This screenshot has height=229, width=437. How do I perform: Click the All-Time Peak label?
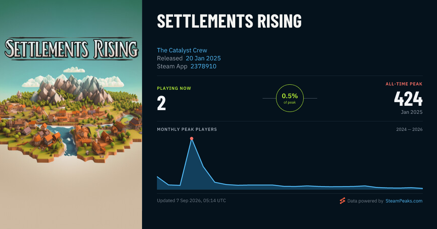[404, 84]
